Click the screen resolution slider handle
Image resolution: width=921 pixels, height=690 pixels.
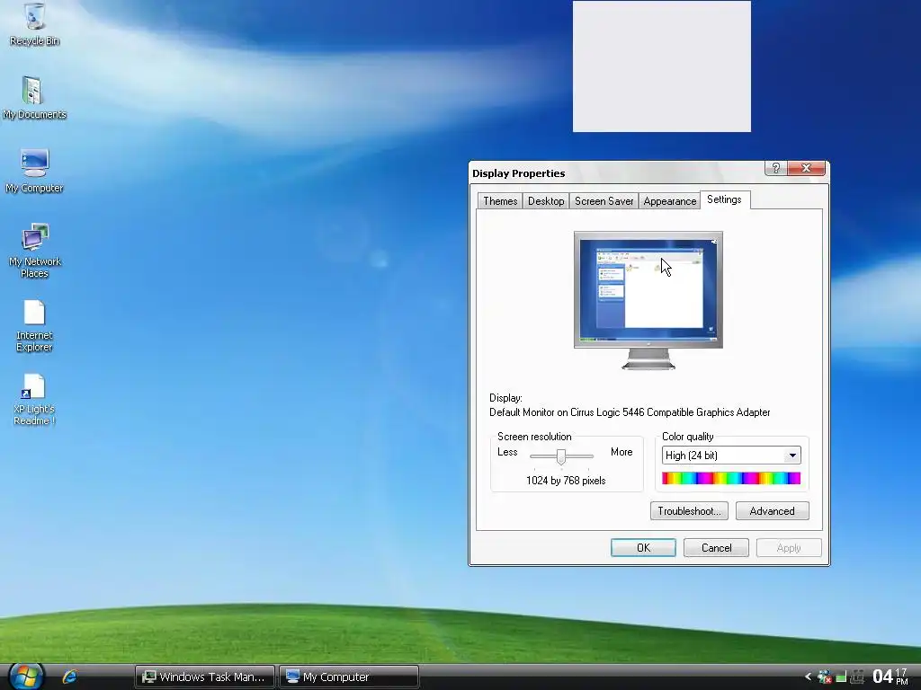[x=561, y=456]
